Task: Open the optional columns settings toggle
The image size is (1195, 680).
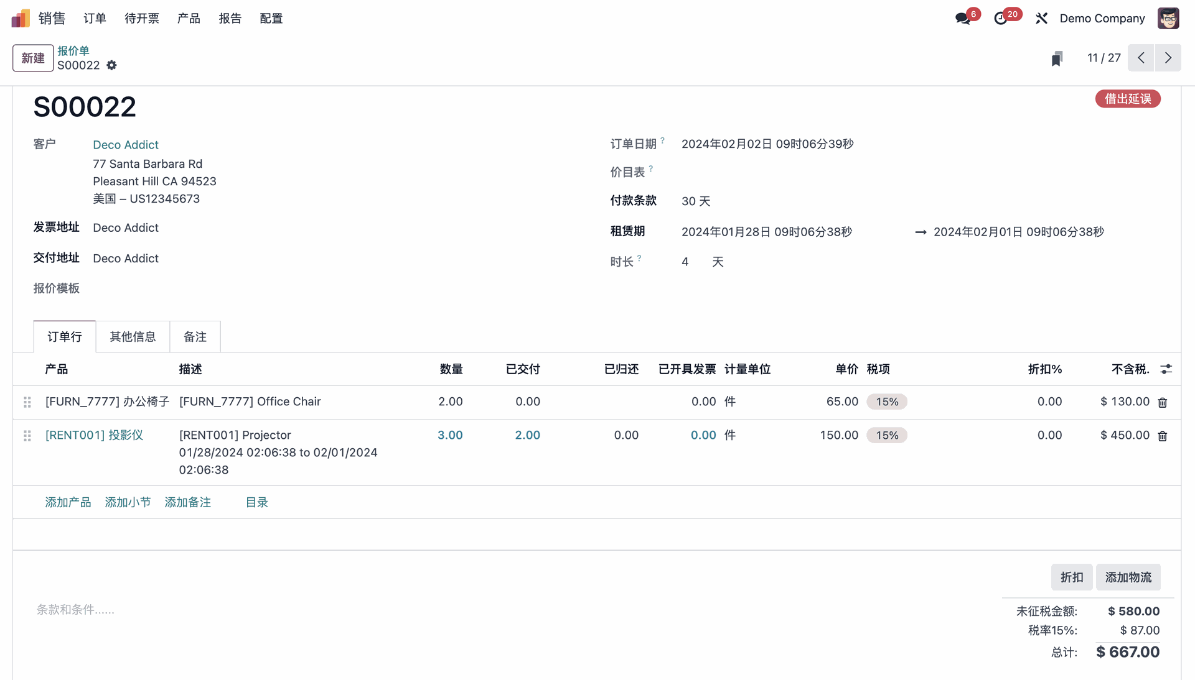Action: pyautogui.click(x=1166, y=369)
